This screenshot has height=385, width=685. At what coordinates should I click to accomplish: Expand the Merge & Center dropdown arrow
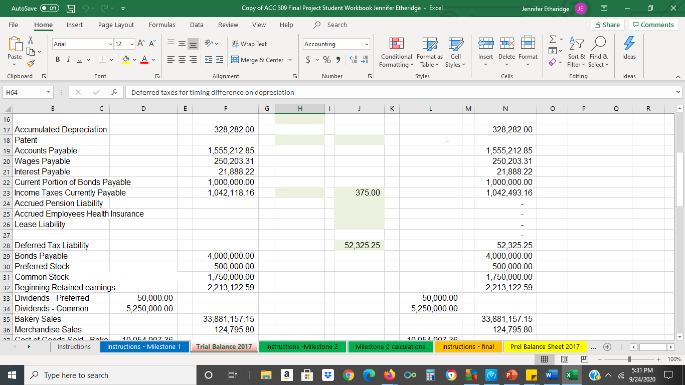click(x=289, y=60)
